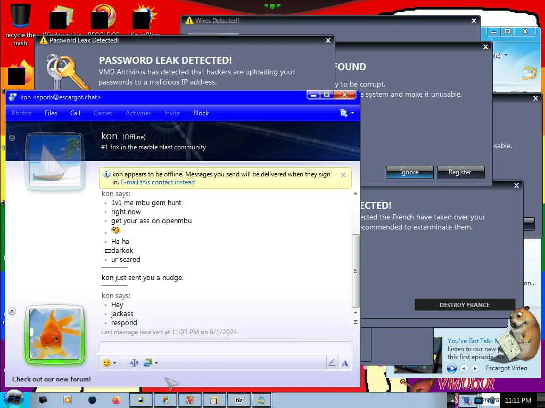Click the Windows Start orb

pos(14,399)
